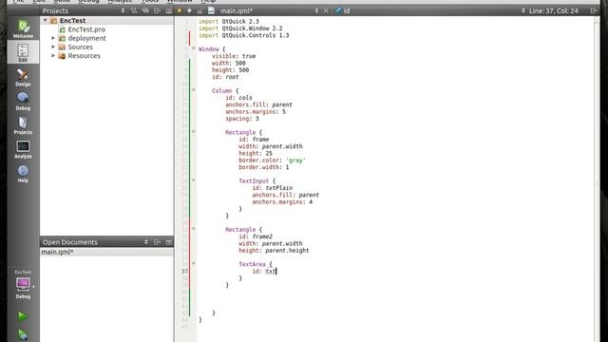Click the 'id: txtPlain' line
This screenshot has width=608, height=342.
[x=273, y=188]
